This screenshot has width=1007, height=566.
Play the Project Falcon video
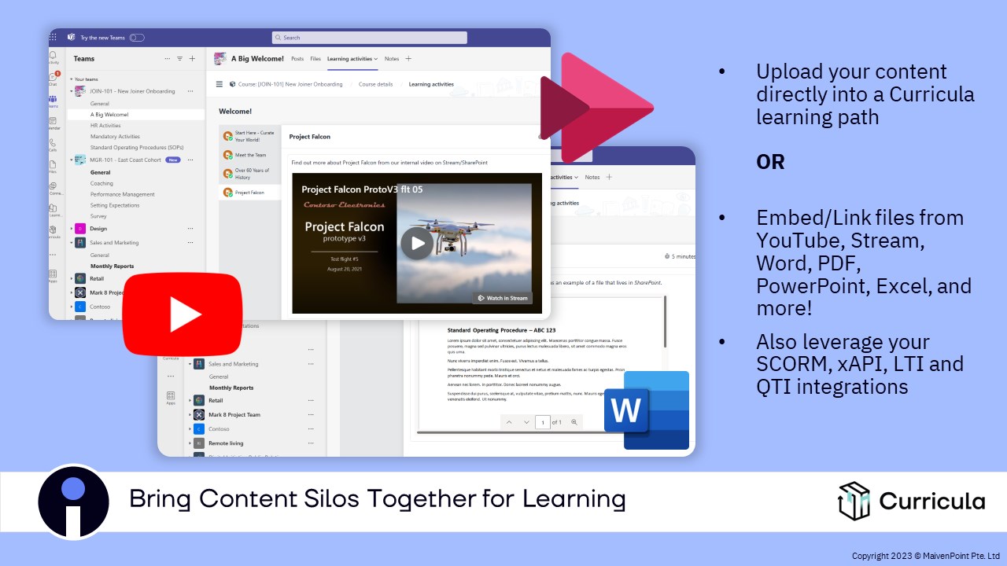417,243
